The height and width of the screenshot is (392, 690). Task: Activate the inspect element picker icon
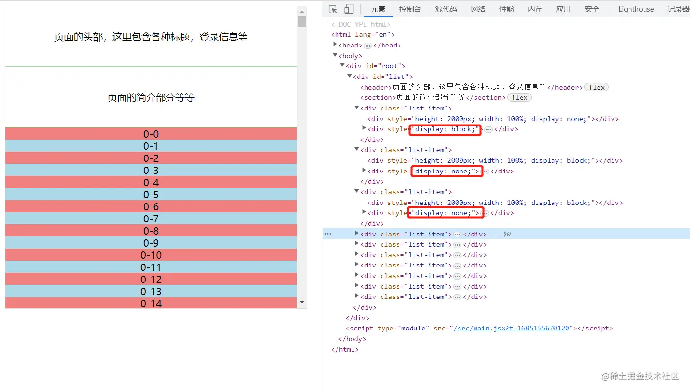point(333,9)
